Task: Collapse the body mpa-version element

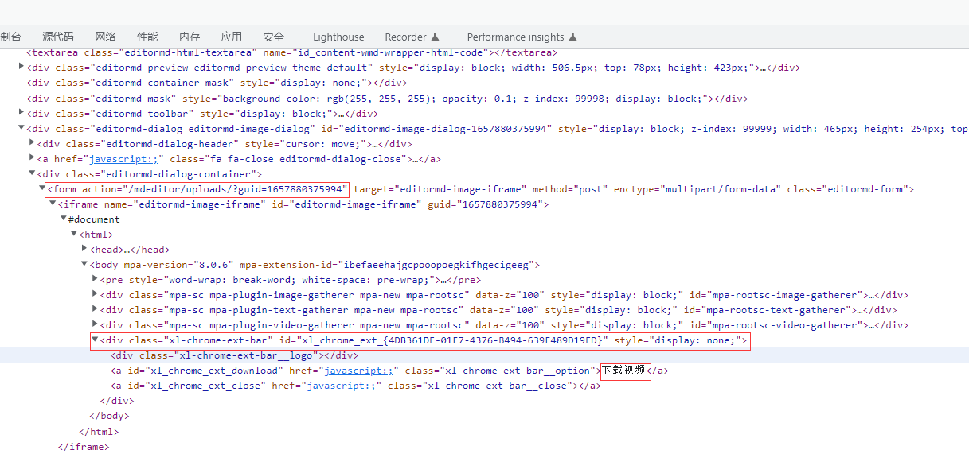Action: tap(84, 265)
